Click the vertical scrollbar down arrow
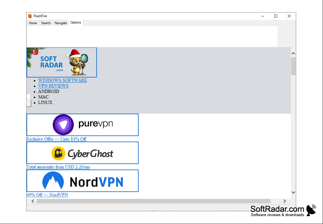This screenshot has width=323, height=224. [293, 192]
